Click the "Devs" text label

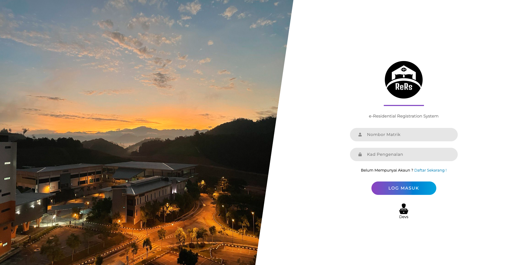point(404,217)
